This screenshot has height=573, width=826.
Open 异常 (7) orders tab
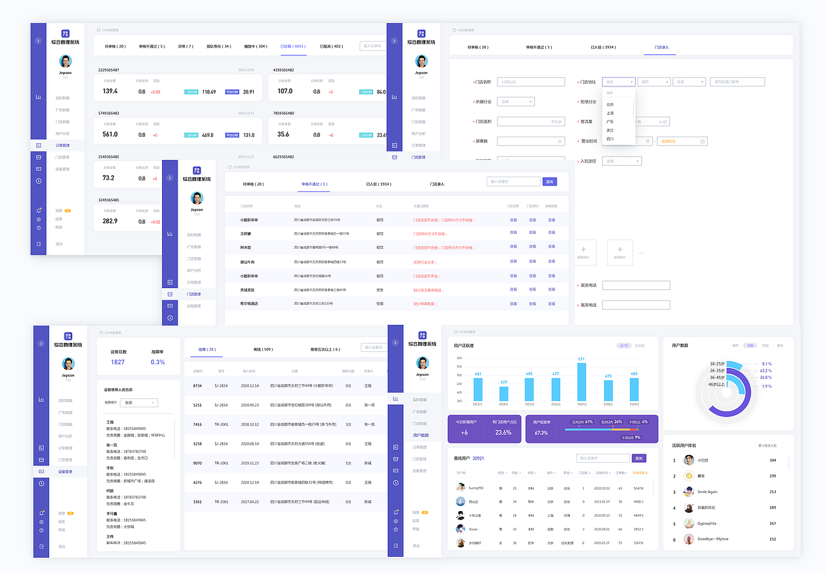(x=186, y=46)
